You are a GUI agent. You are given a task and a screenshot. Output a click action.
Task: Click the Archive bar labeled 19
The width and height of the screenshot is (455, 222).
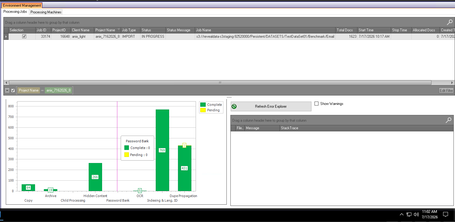51,190
